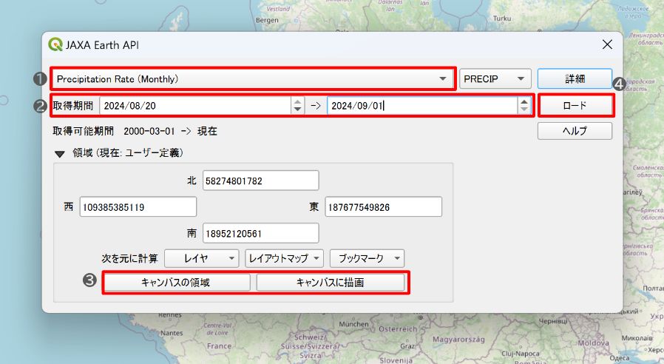The height and width of the screenshot is (364, 664).
Task: Click the QGIS logo in title bar
Action: pos(55,44)
